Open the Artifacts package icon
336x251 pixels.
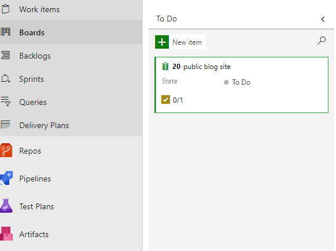coord(6,234)
